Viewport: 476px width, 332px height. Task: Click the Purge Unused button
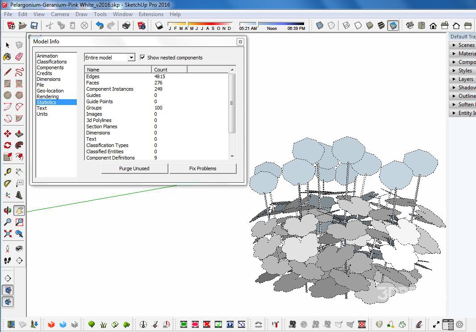[134, 168]
